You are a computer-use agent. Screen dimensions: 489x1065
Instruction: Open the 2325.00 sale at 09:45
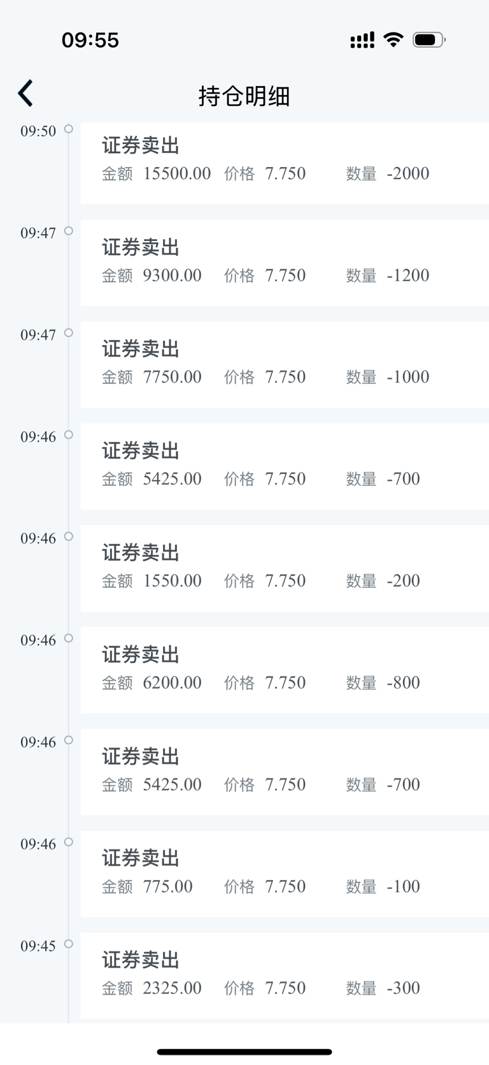(285, 976)
